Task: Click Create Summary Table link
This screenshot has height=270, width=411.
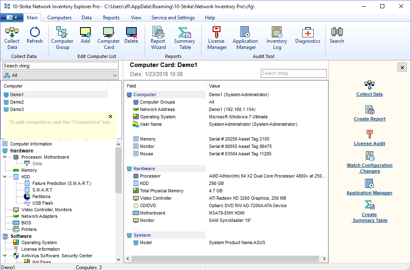Action: (370, 217)
